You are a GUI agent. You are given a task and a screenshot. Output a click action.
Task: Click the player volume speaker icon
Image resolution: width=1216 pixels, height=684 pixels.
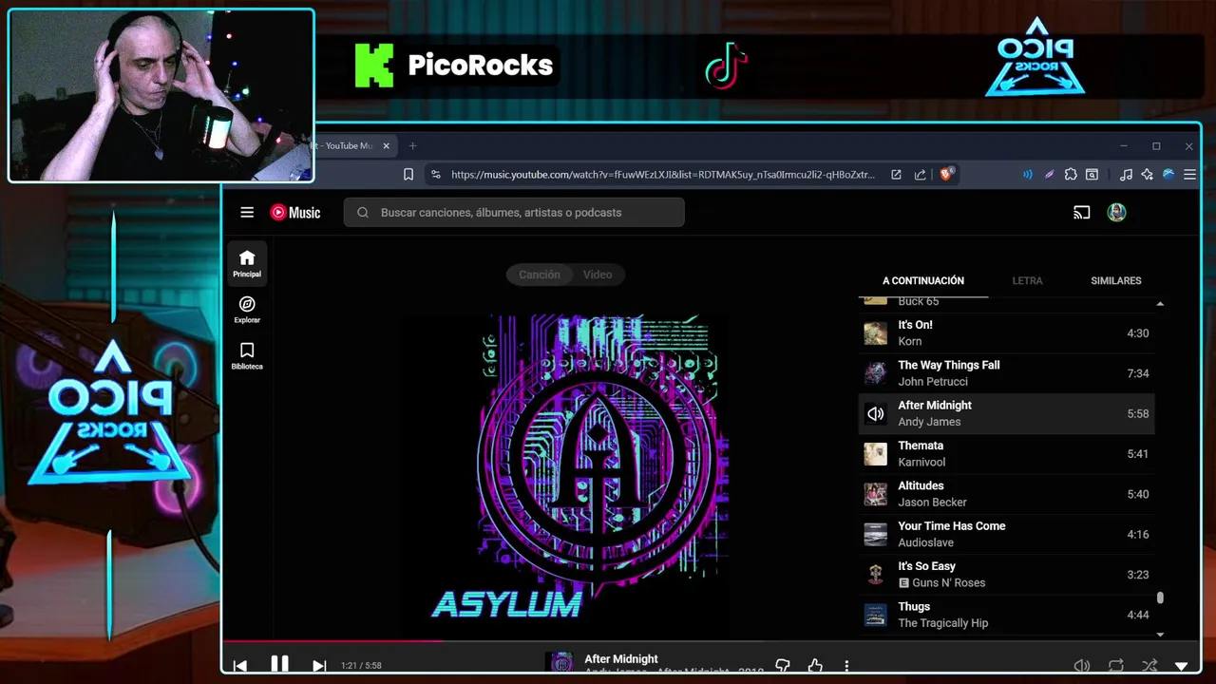[x=1081, y=666]
